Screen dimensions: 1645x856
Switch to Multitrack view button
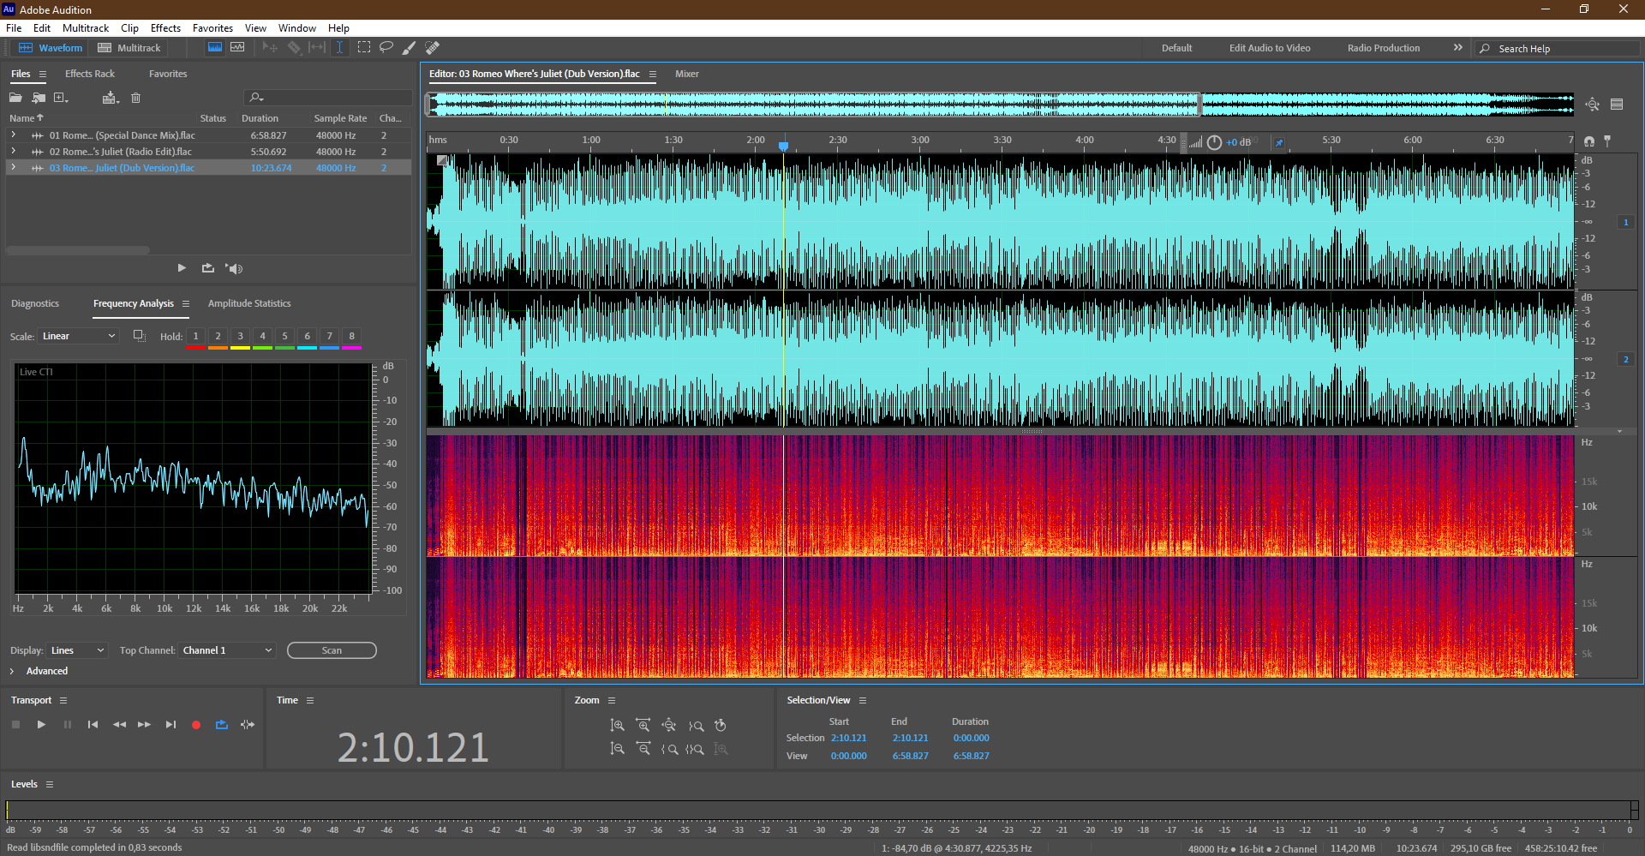click(129, 48)
